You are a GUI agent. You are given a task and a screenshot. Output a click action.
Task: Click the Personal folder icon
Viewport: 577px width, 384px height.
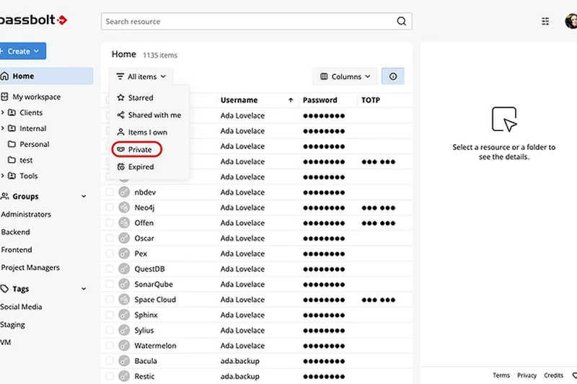12,144
